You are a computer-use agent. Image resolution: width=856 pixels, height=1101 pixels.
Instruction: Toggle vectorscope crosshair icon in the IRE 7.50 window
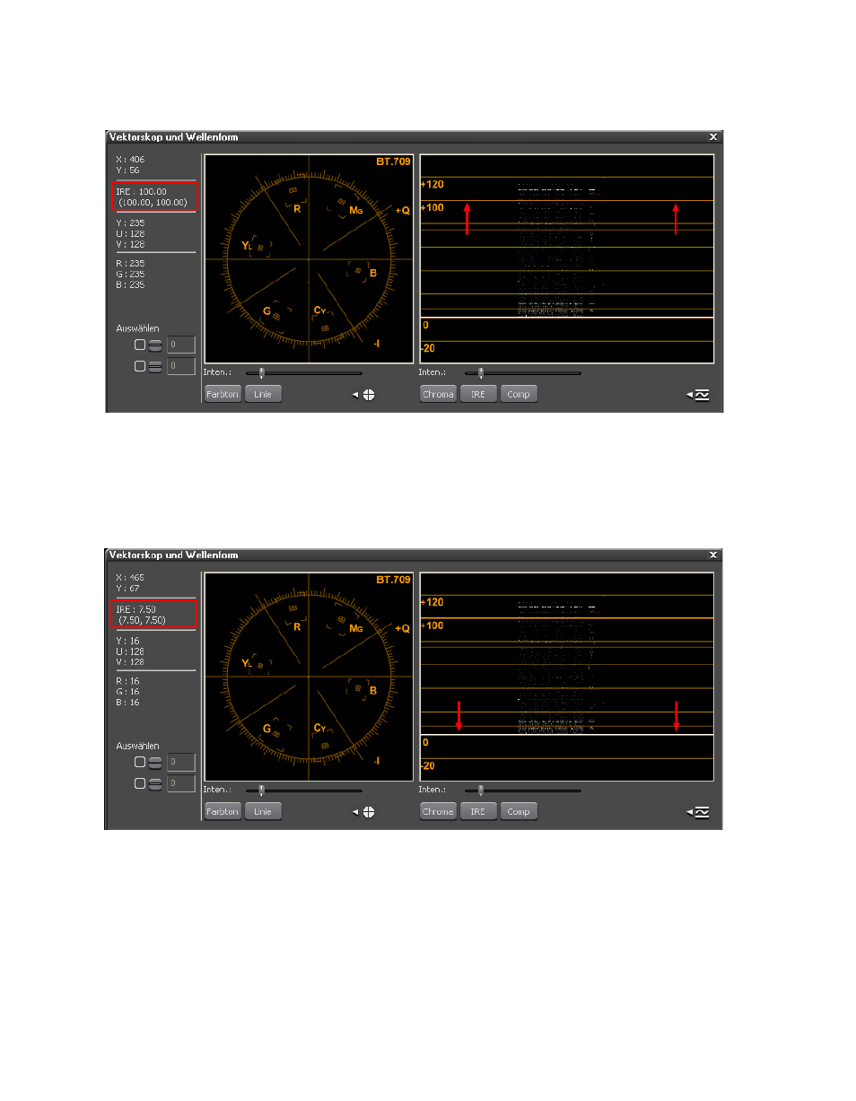369,812
